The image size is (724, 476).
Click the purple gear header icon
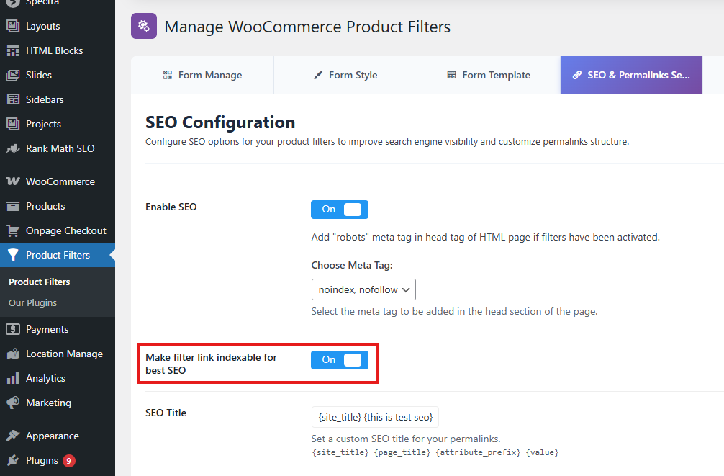[x=144, y=26]
